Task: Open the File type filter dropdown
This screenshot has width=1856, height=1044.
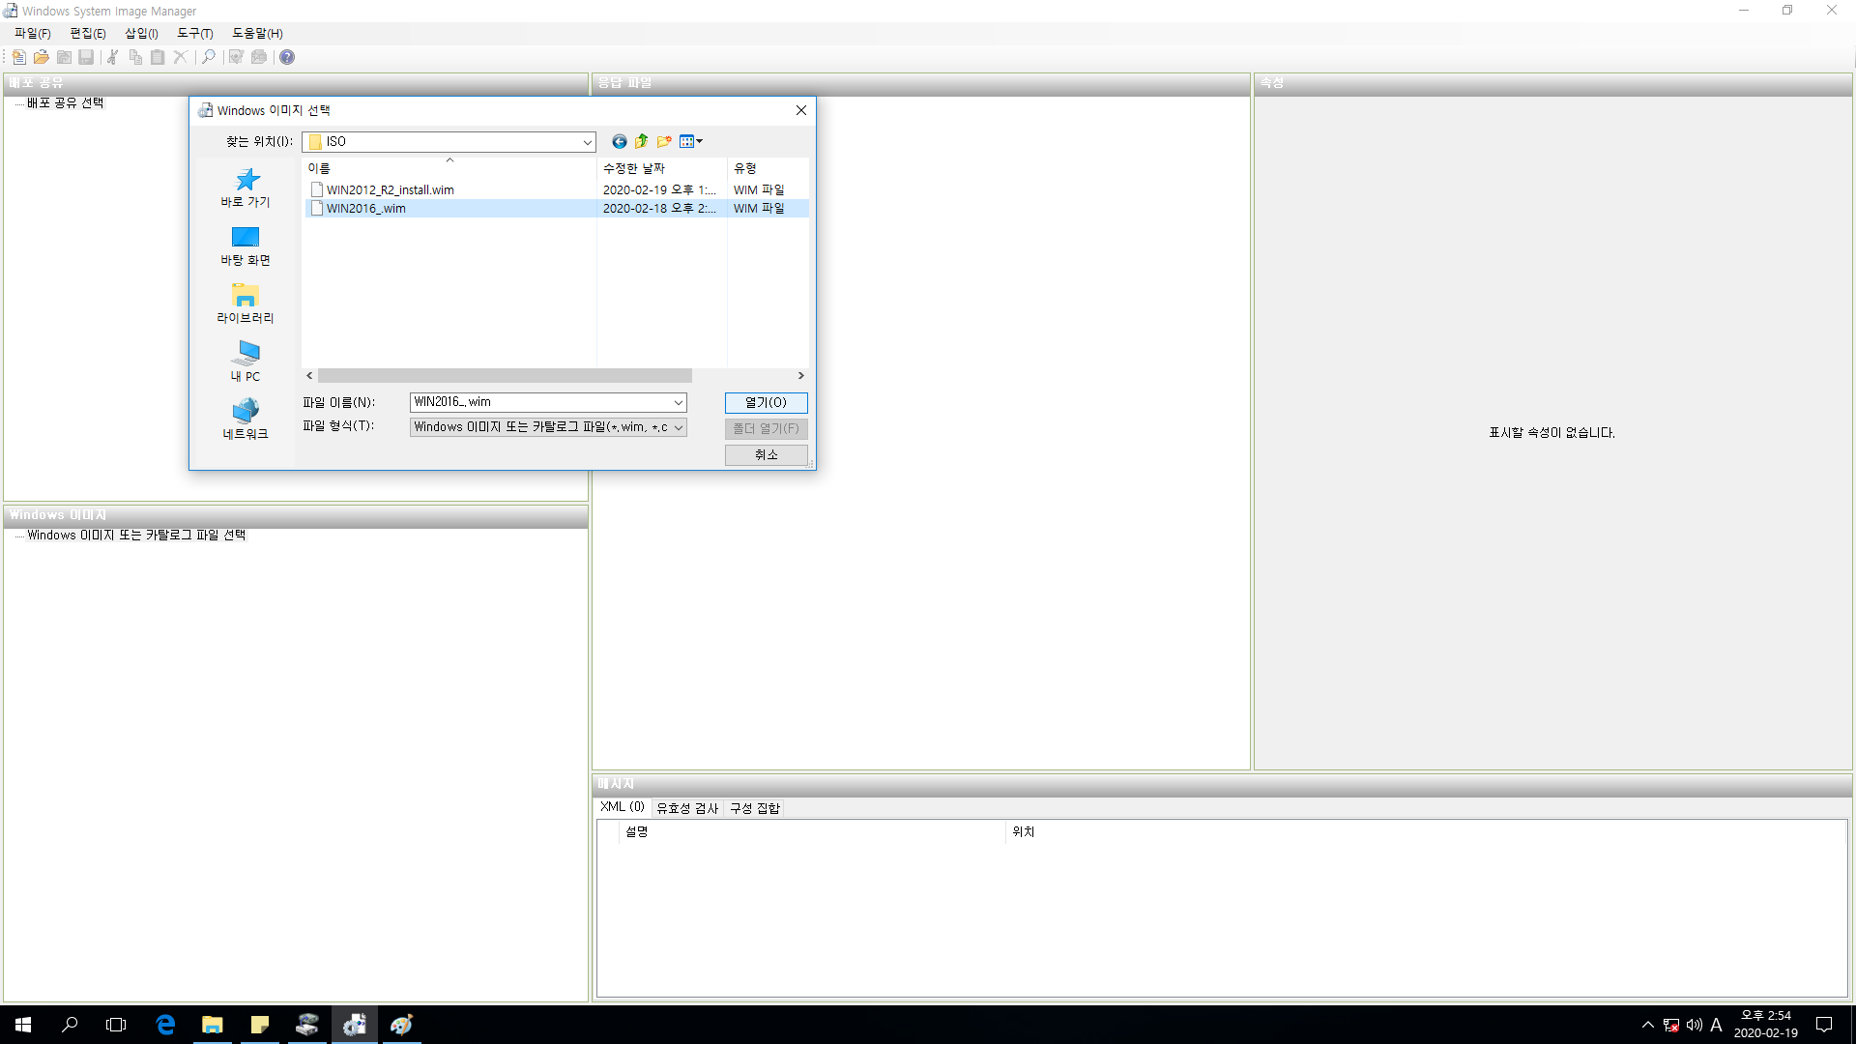Action: 678,427
